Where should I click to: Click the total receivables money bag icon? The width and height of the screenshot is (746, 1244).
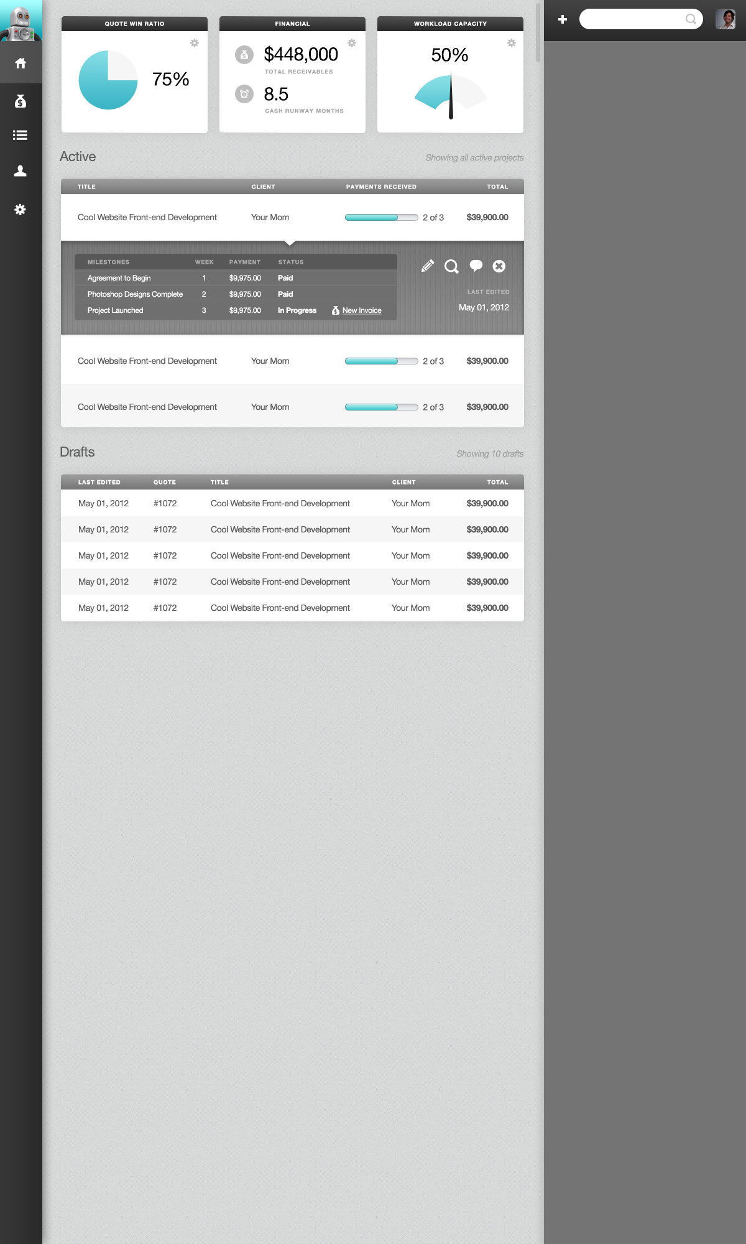pos(244,55)
